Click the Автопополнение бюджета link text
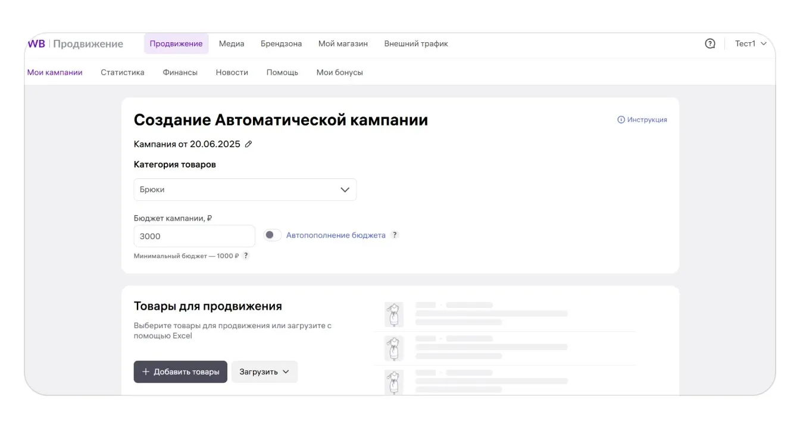 (336, 235)
